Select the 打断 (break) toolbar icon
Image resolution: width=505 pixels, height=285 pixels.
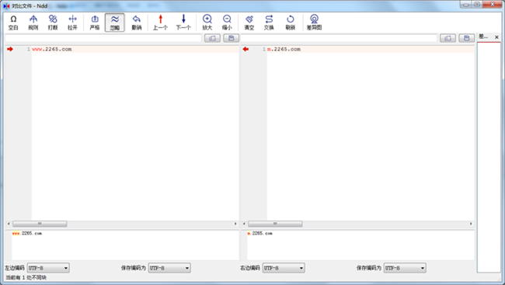(53, 23)
